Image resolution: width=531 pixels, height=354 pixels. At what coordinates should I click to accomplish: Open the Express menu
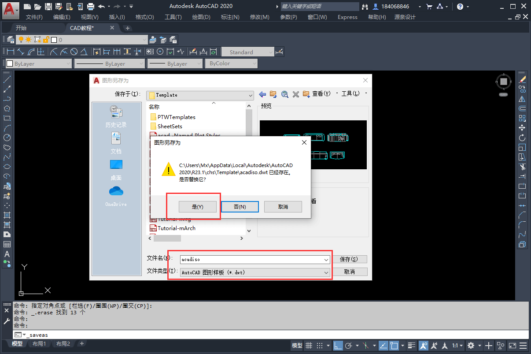[x=347, y=17]
